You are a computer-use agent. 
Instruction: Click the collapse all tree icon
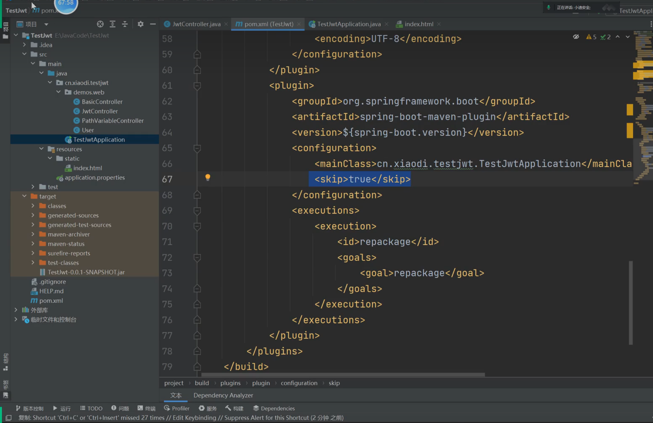pyautogui.click(x=125, y=24)
